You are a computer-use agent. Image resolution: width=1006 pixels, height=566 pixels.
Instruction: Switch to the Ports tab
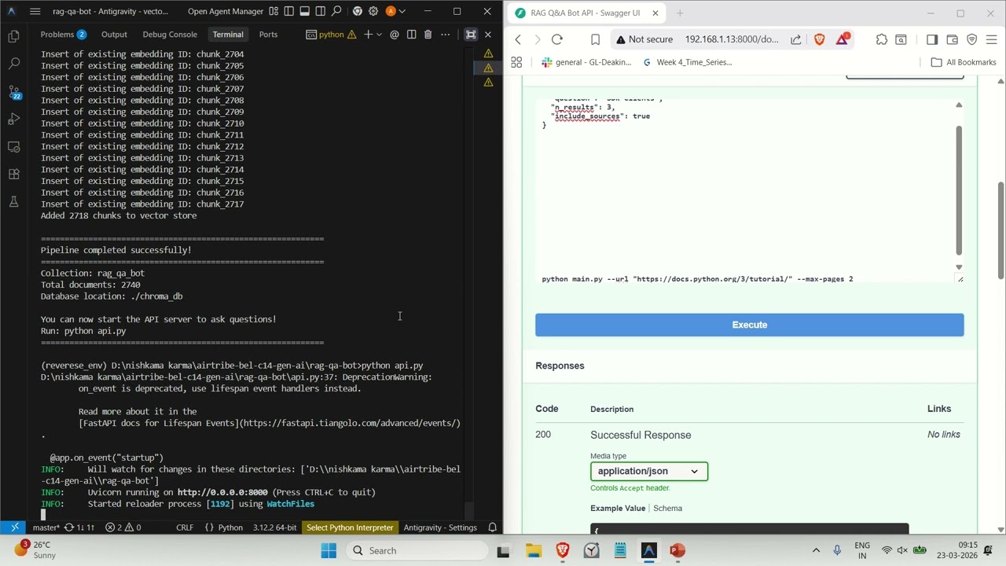coord(268,35)
